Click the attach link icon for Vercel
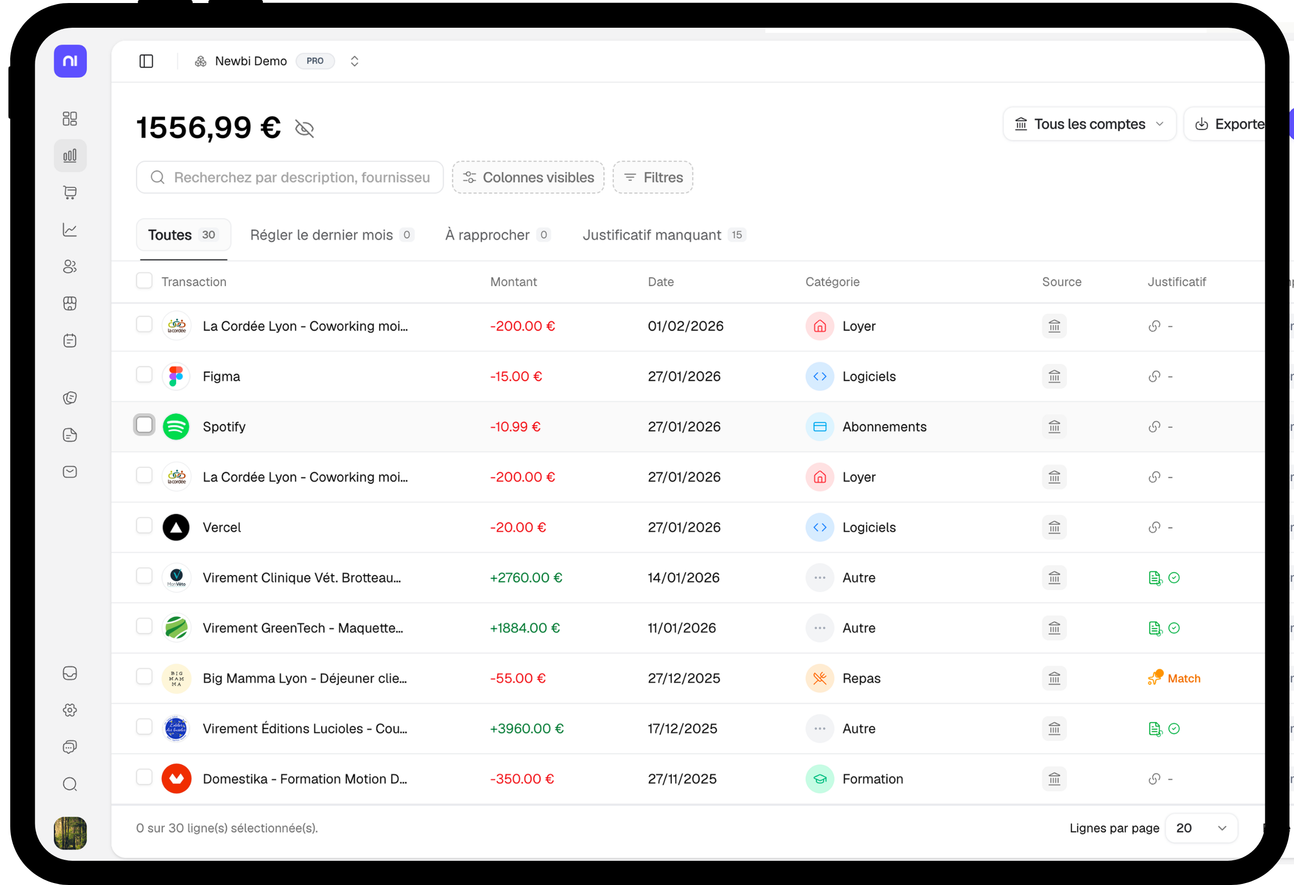The height and width of the screenshot is (885, 1294). [1155, 527]
